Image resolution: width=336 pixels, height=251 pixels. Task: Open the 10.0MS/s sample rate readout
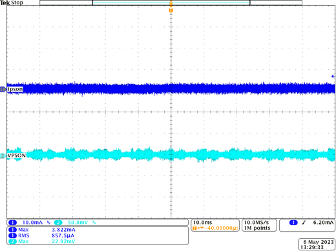pos(257,223)
